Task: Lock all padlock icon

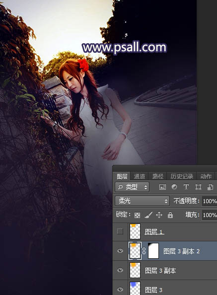Action: click(x=170, y=215)
